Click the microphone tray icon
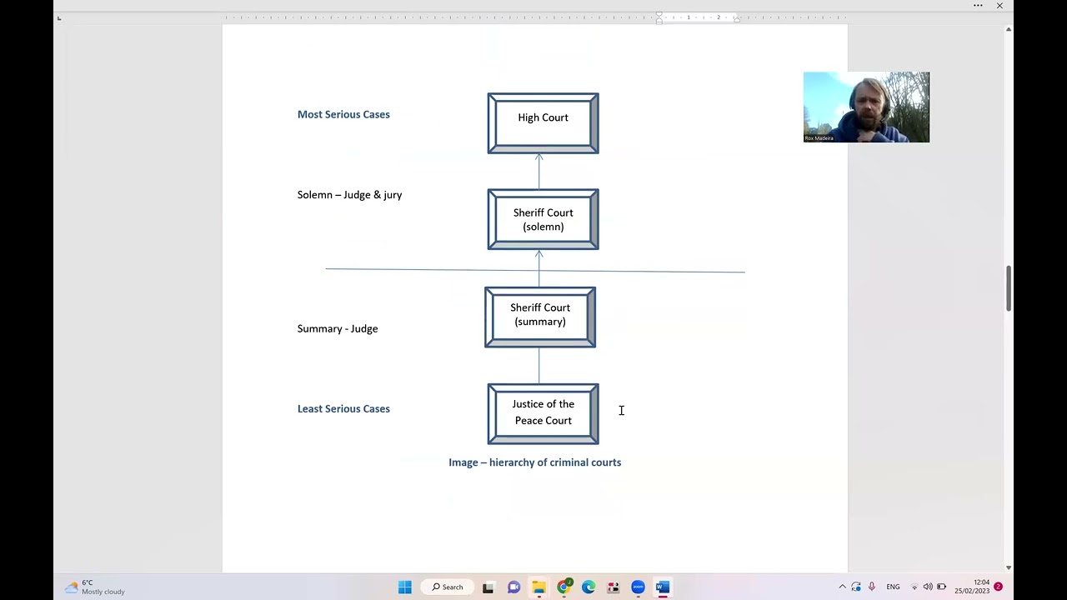 (x=872, y=587)
